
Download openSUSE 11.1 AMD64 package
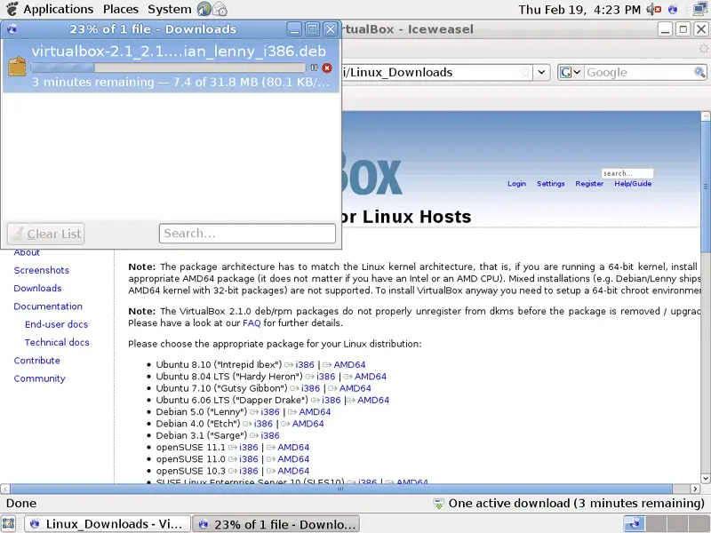[293, 448]
